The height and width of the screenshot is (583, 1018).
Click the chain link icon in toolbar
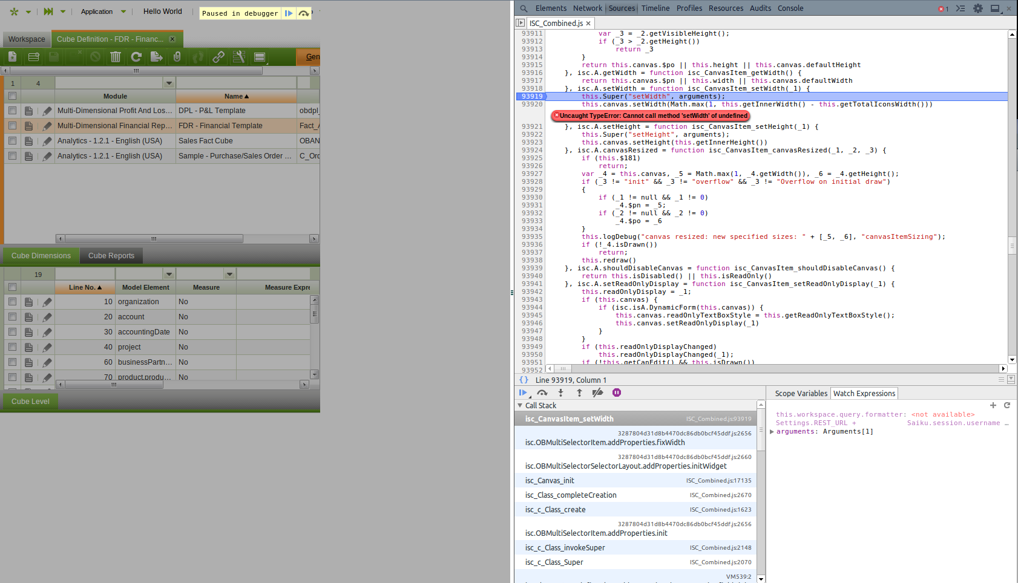click(218, 57)
